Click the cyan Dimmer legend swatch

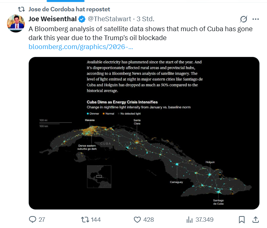[x=88, y=114]
